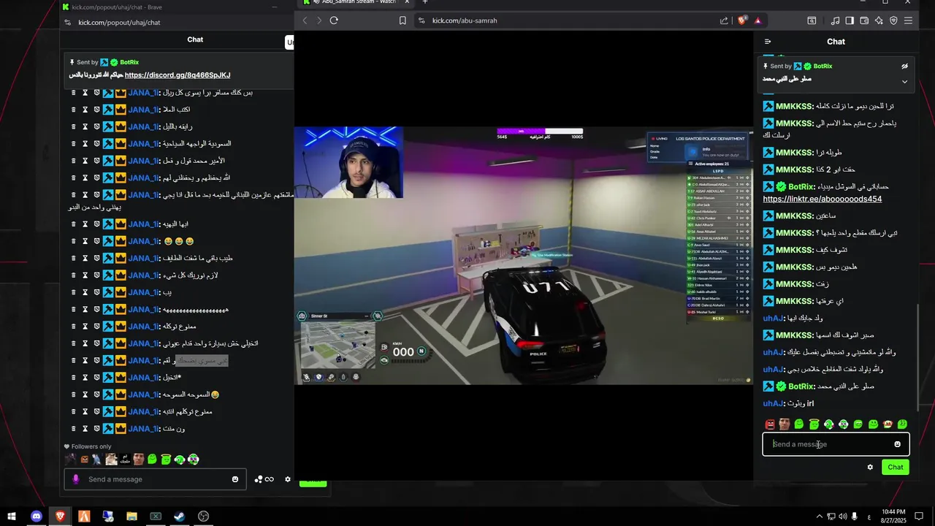
Task: Open the Brave VPN shield icon
Action: pyautogui.click(x=893, y=20)
